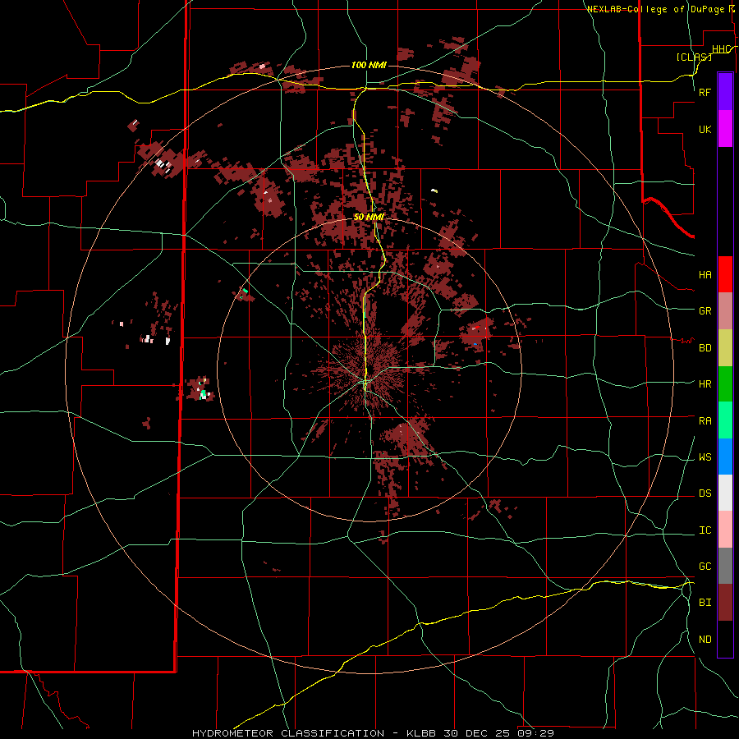Click the "BI" legend label
Screen dimensions: 739x739
[705, 603]
